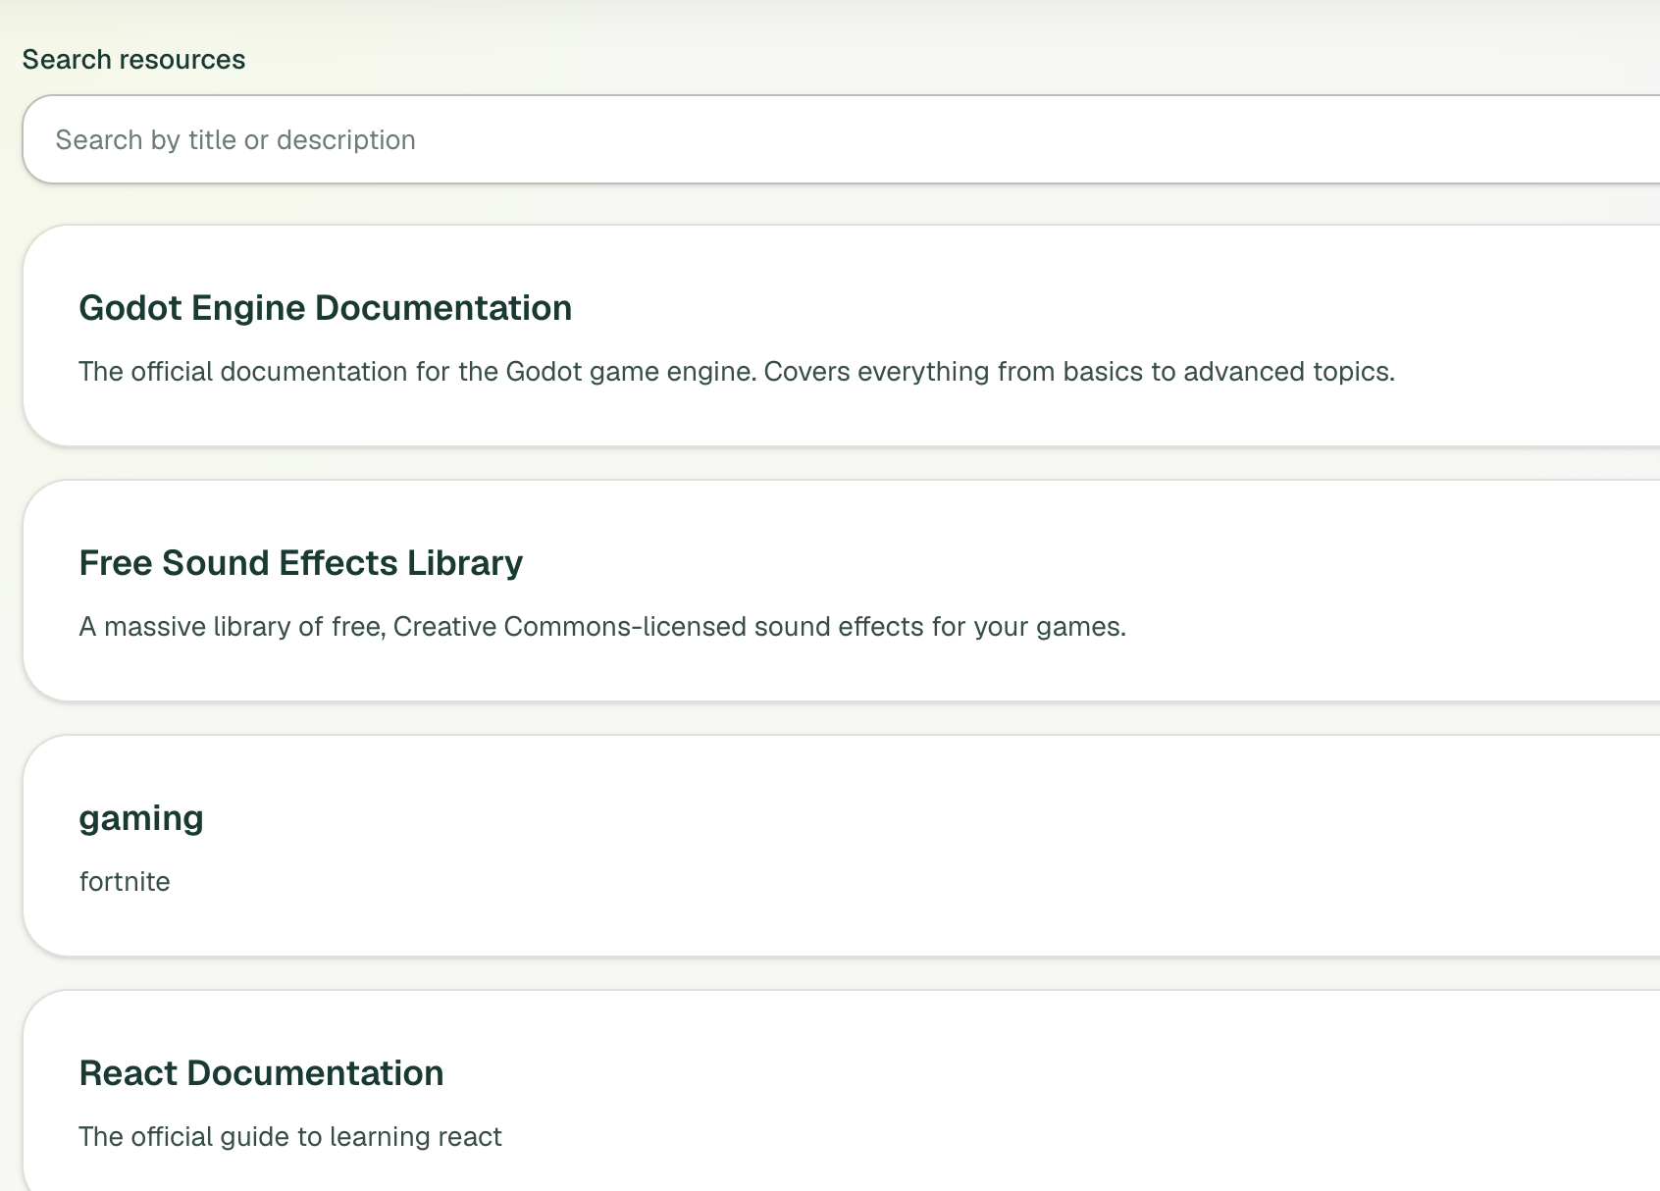The width and height of the screenshot is (1660, 1191).
Task: Open the Godot Engine Documentation title
Action: [325, 308]
